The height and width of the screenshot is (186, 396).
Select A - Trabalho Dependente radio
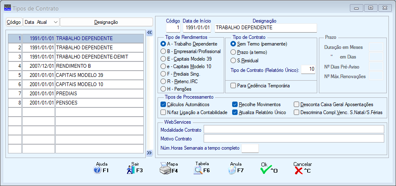click(x=163, y=44)
